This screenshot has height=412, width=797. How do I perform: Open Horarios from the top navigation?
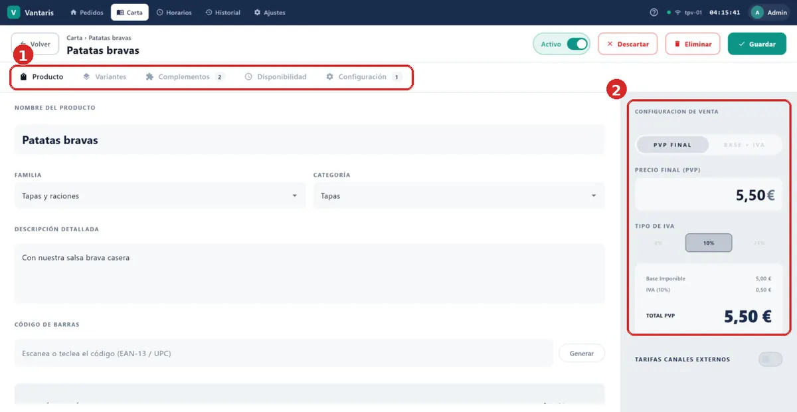pyautogui.click(x=174, y=13)
